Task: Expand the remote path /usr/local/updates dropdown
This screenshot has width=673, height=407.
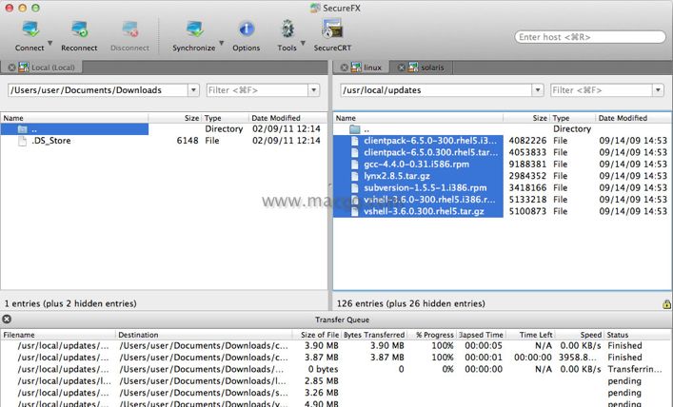Action: pyautogui.click(x=537, y=90)
